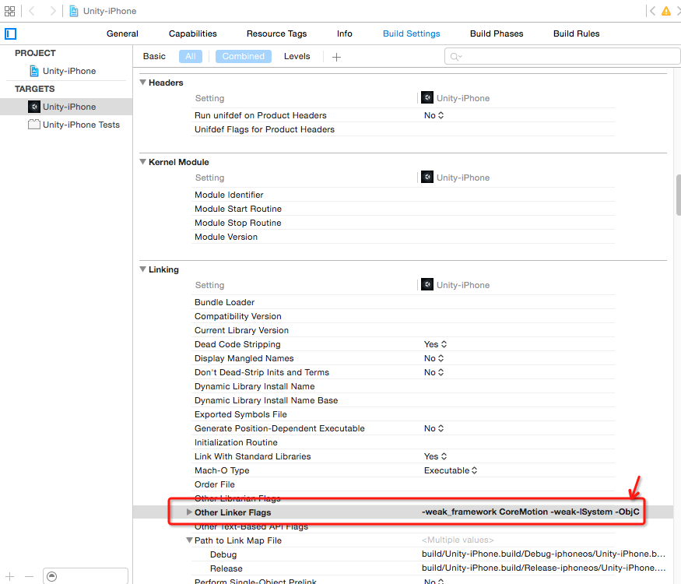Toggle the project and targets sidebar icon

10,33
